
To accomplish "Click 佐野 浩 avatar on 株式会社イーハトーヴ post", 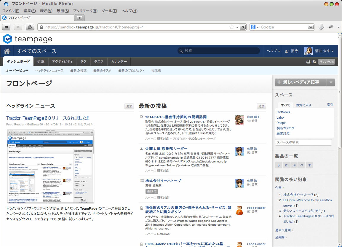I will pyautogui.click(x=239, y=184).
